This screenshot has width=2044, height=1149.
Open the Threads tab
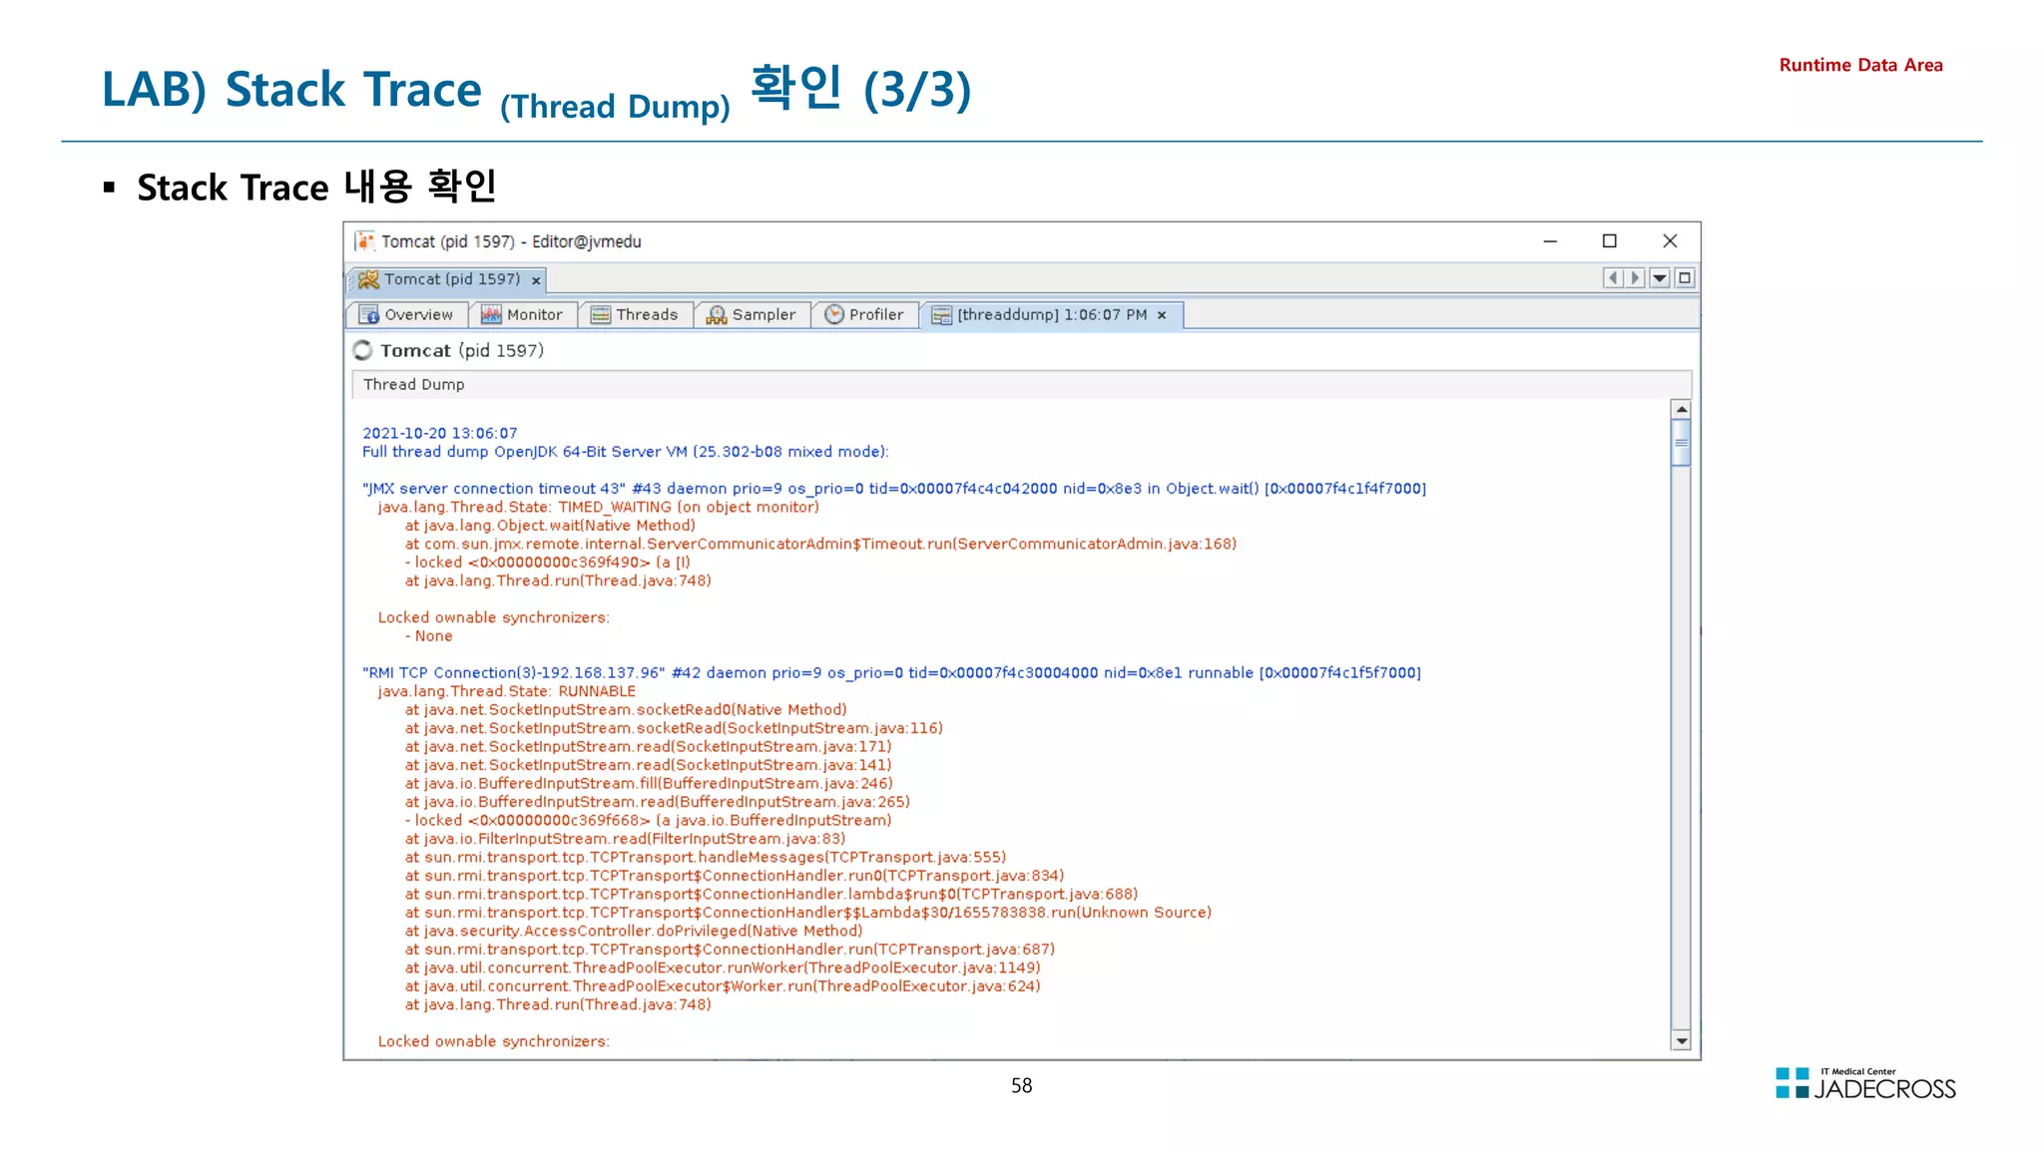[635, 315]
